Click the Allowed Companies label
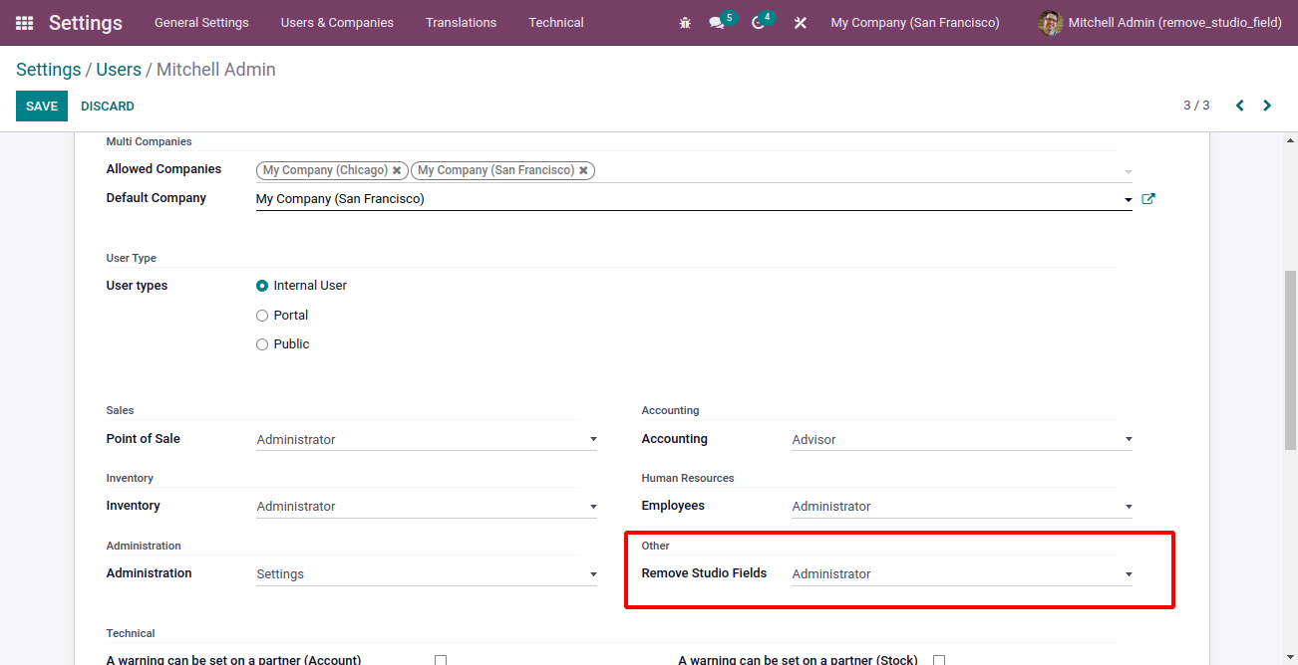Image resolution: width=1298 pixels, height=665 pixels. coord(163,169)
